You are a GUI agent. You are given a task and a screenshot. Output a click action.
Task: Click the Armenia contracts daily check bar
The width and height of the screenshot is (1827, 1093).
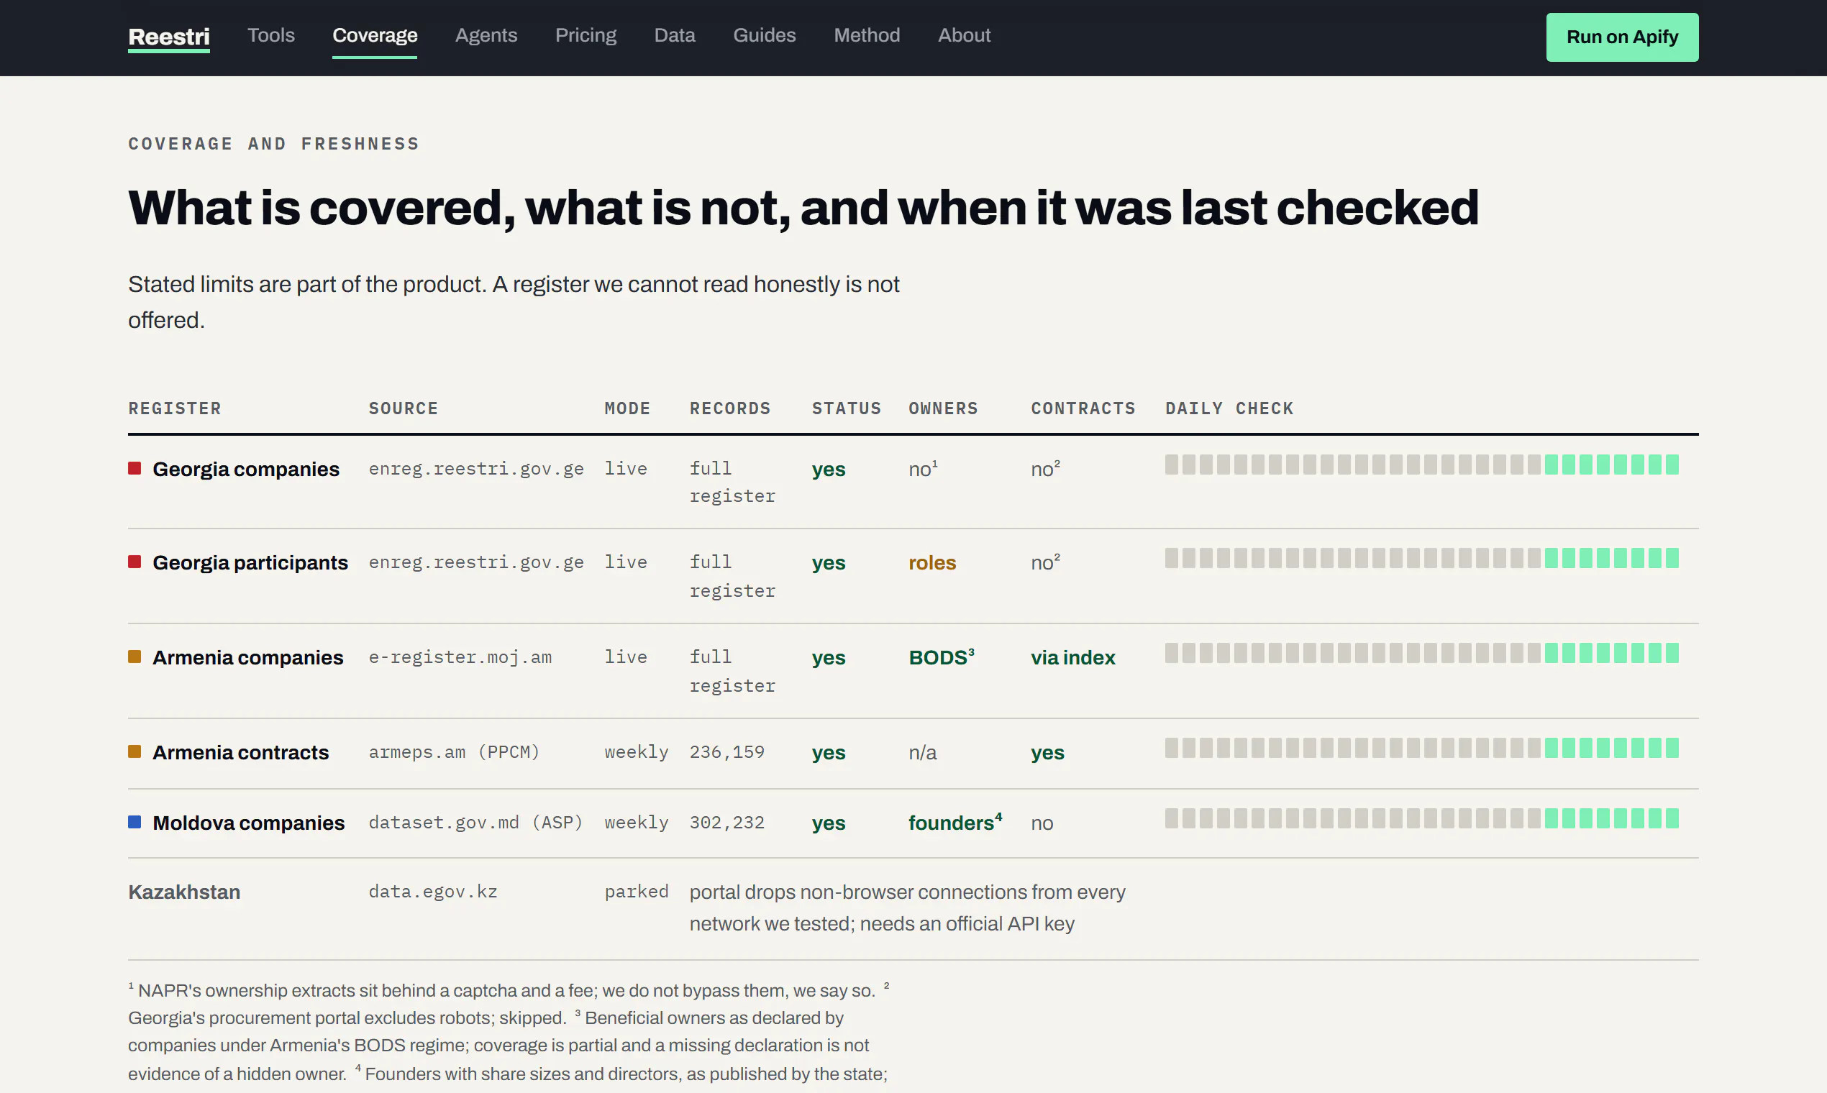[1422, 749]
